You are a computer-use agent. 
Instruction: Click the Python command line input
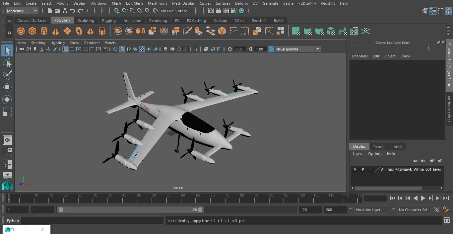pos(92,221)
